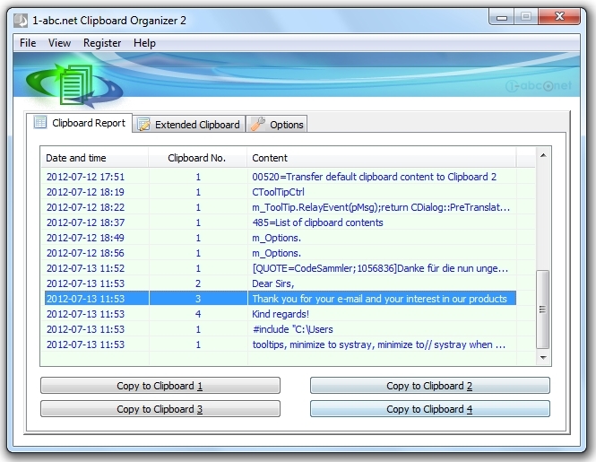Click the Extended Clipboard tab icon
This screenshot has height=462, width=596.
click(143, 125)
